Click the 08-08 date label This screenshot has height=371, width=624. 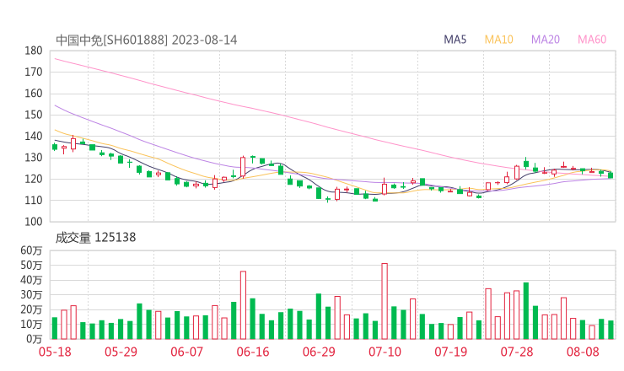click(x=583, y=352)
